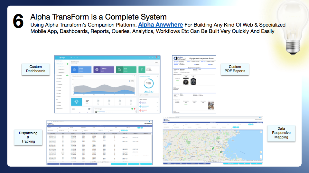Click the Dispatching & Tracking label box

point(28,137)
